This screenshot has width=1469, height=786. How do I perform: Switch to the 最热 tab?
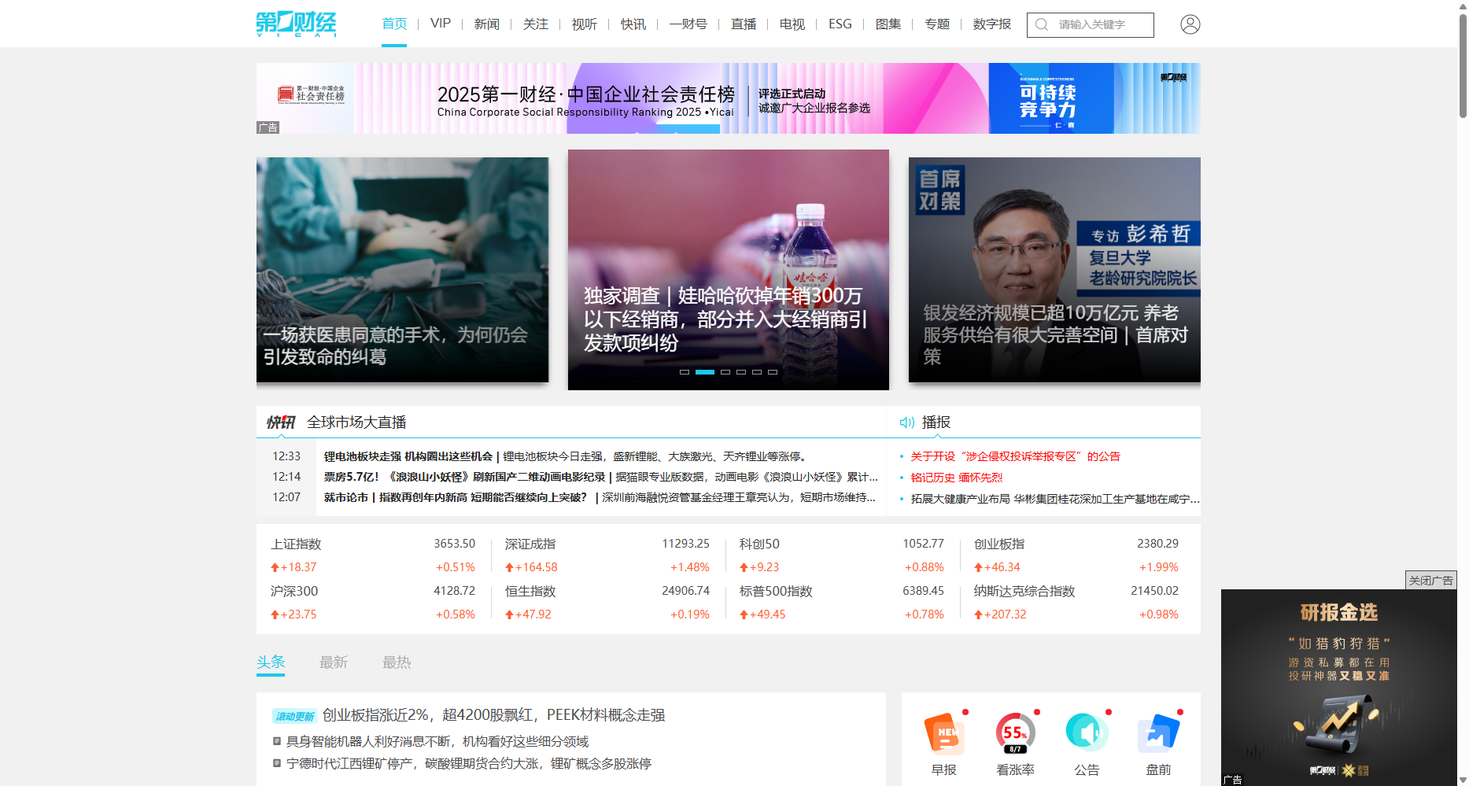pyautogui.click(x=397, y=662)
